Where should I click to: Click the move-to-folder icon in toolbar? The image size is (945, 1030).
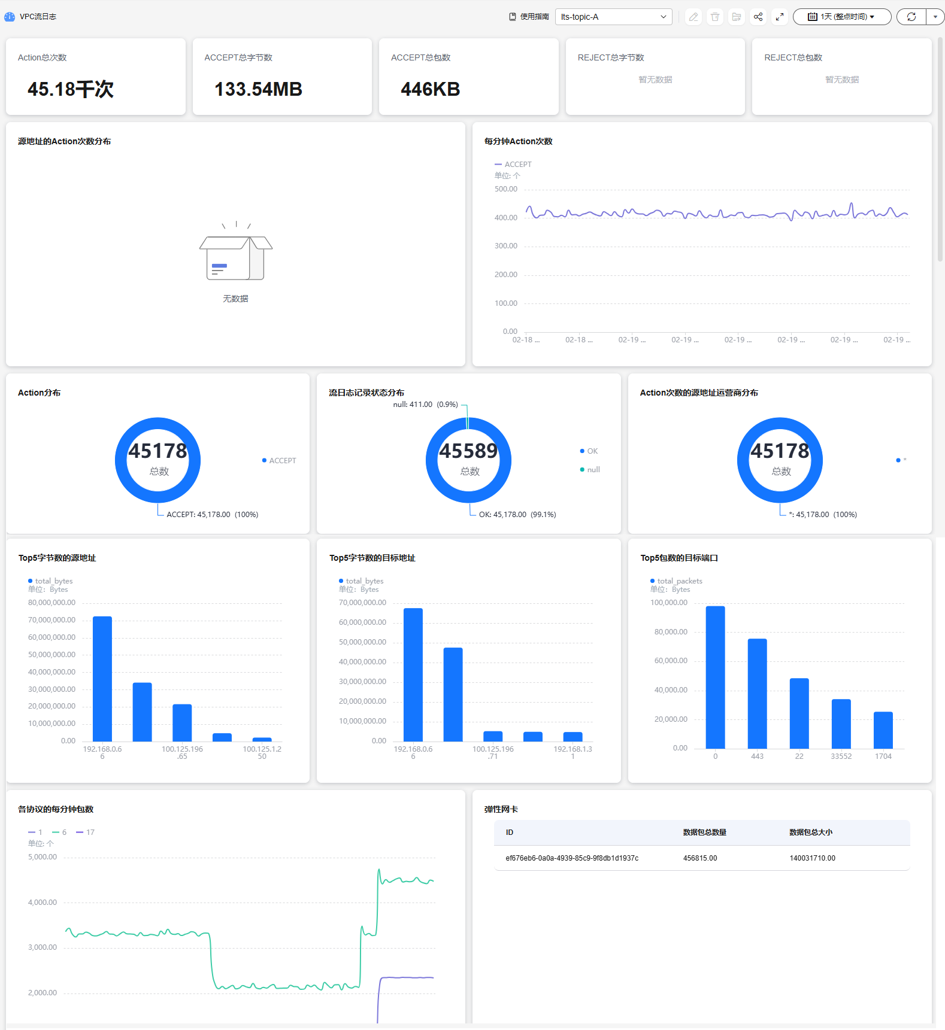pos(737,17)
